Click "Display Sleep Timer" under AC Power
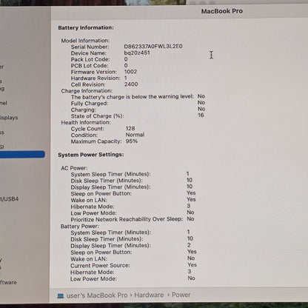This screenshot has width=308, height=308. tap(110, 187)
